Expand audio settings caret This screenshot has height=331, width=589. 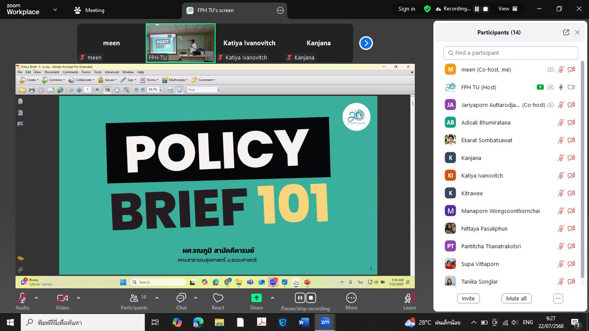pos(36,298)
